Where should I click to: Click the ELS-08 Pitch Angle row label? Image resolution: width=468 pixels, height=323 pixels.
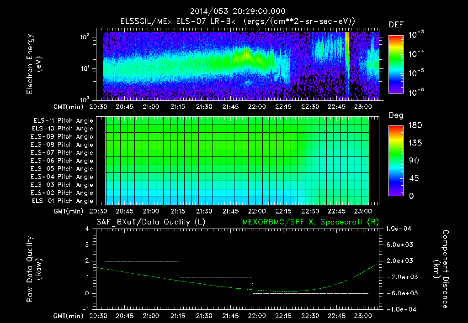click(62, 145)
